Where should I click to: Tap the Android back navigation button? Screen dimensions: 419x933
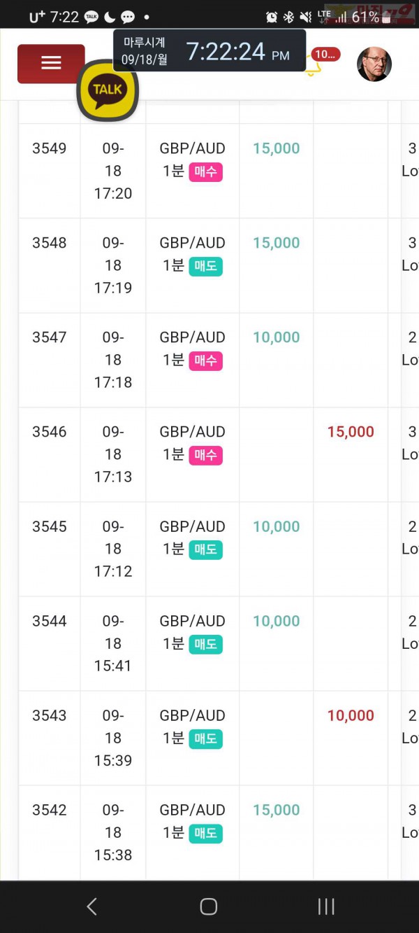(91, 906)
